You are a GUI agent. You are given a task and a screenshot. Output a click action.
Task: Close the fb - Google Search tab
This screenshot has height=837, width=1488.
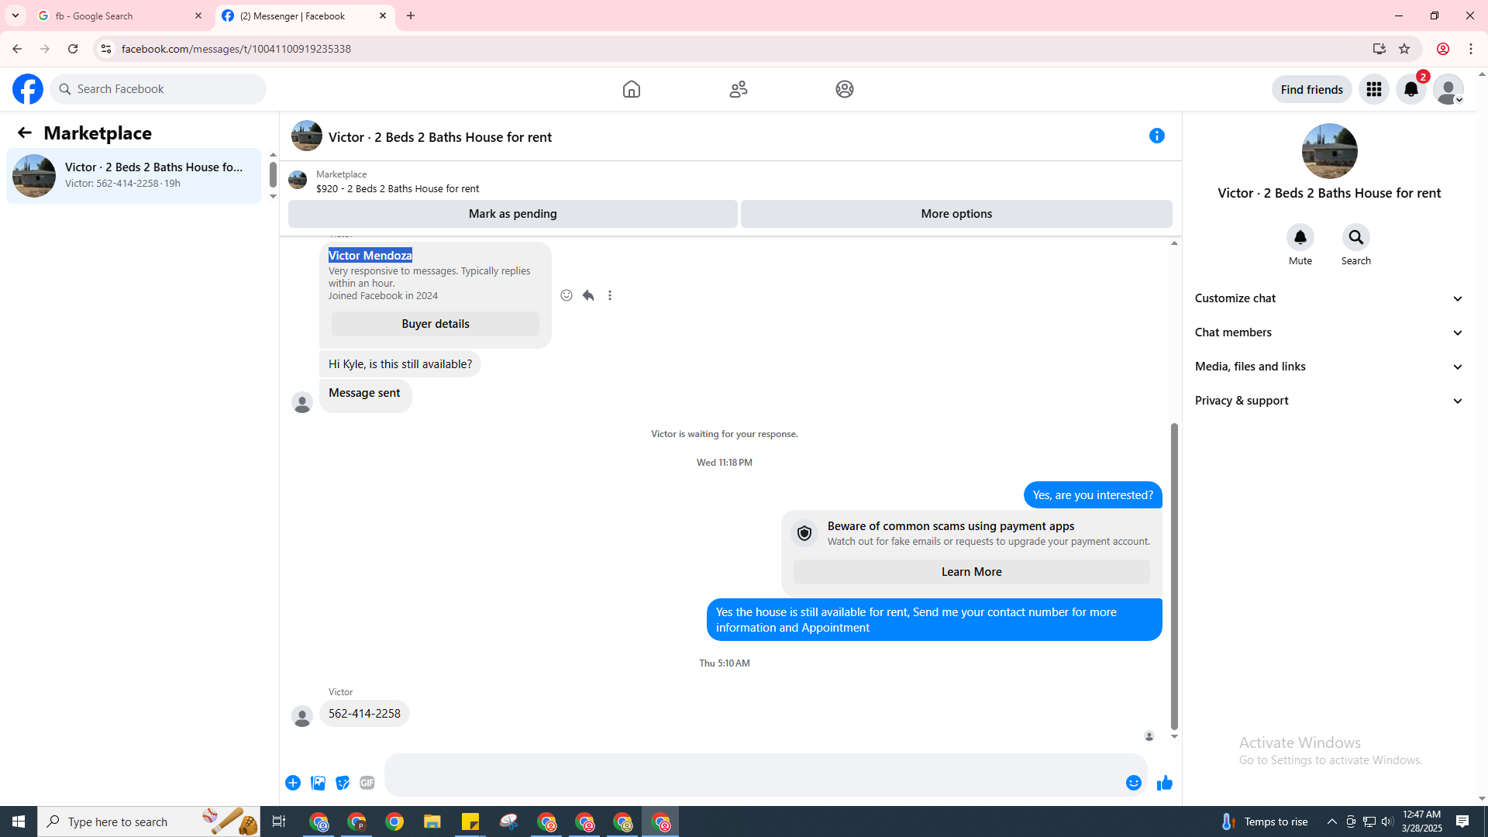(198, 15)
